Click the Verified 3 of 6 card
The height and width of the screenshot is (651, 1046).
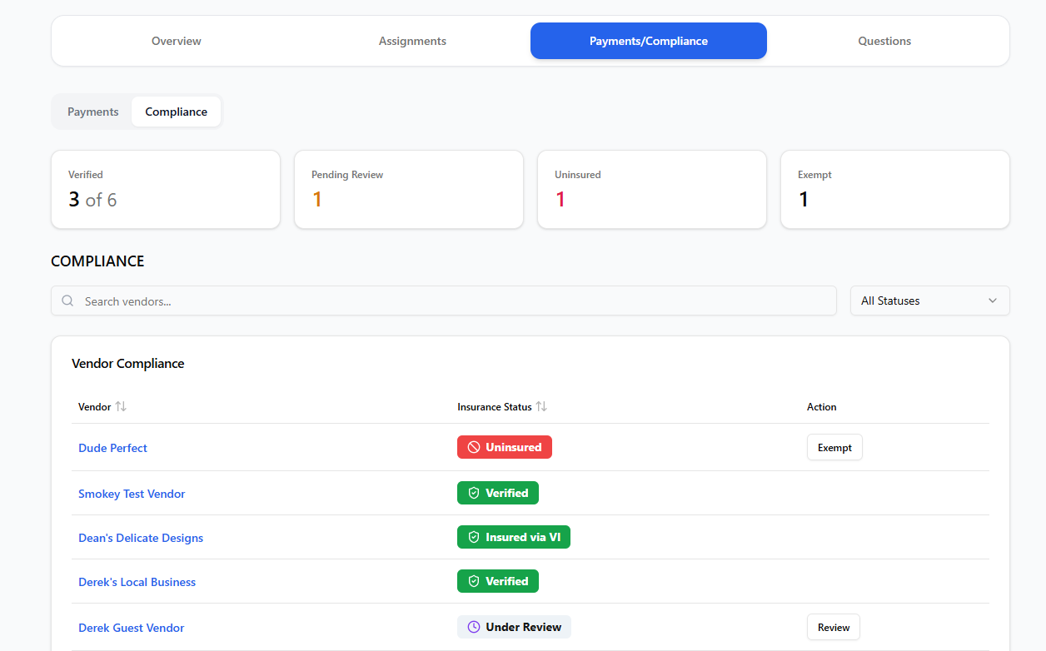166,189
